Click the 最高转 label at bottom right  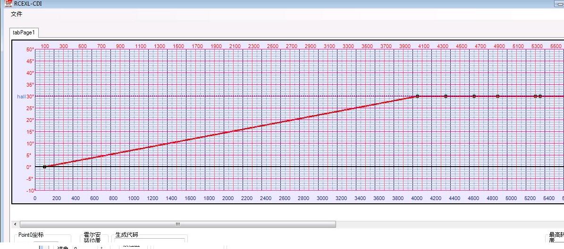556,235
